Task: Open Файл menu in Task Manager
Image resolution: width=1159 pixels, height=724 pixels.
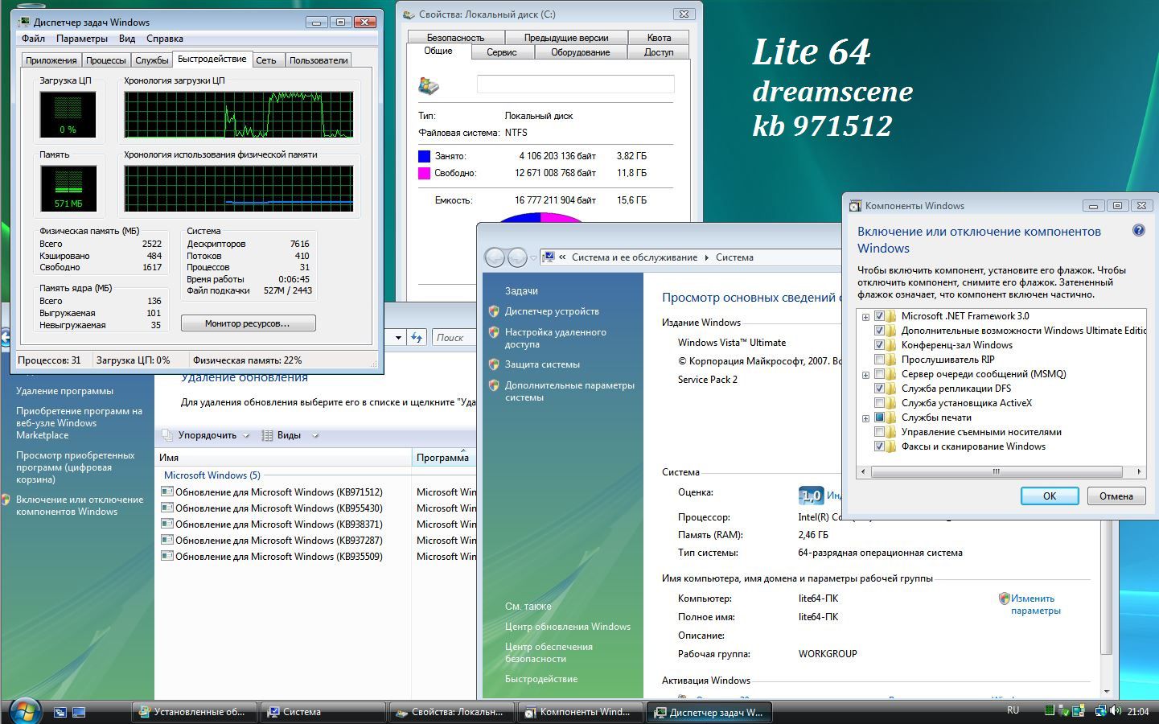Action: point(33,39)
